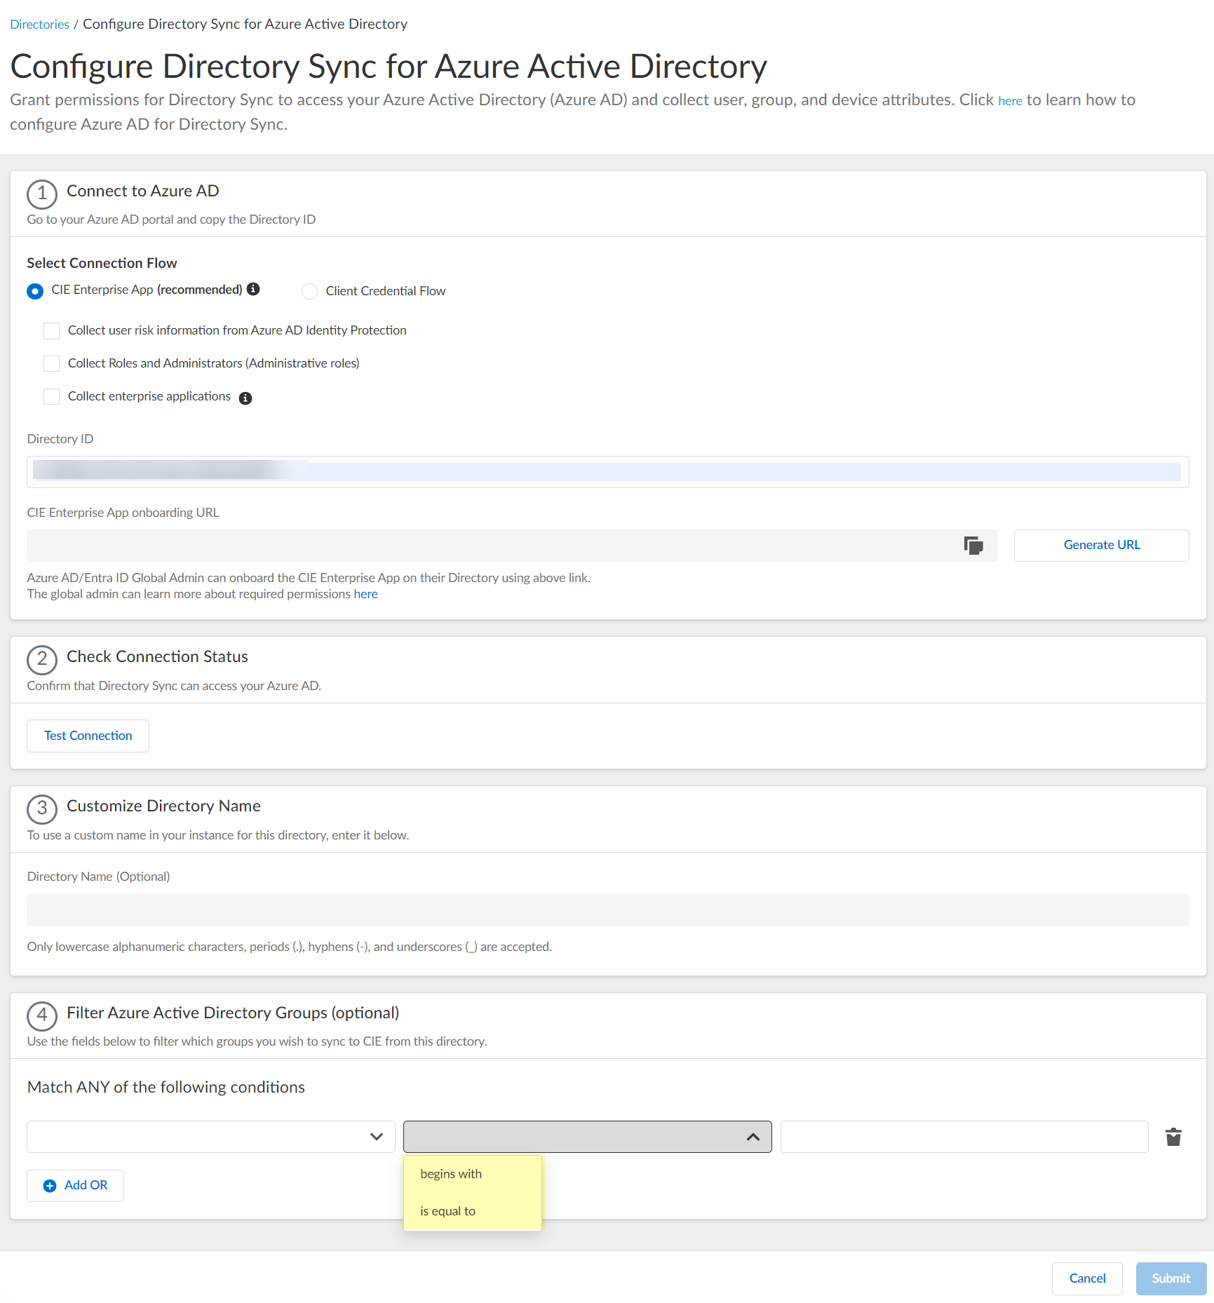Open 'here' link about required permissions
The image size is (1214, 1303).
365,594
